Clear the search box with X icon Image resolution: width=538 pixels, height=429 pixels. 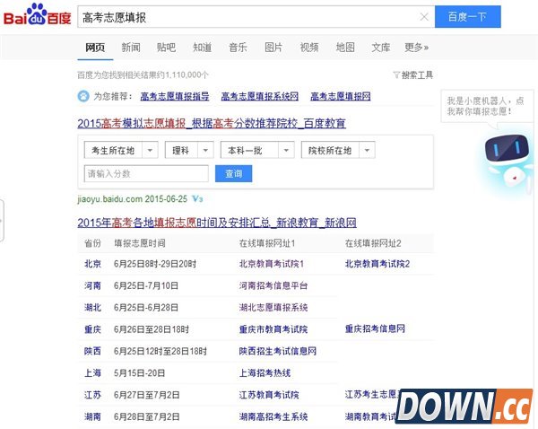tap(424, 17)
